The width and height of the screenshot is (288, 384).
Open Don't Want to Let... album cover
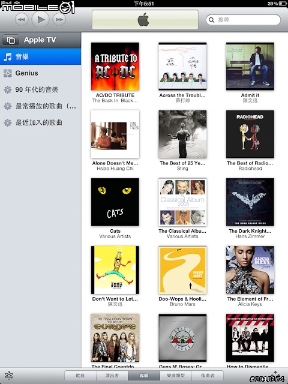click(115, 270)
